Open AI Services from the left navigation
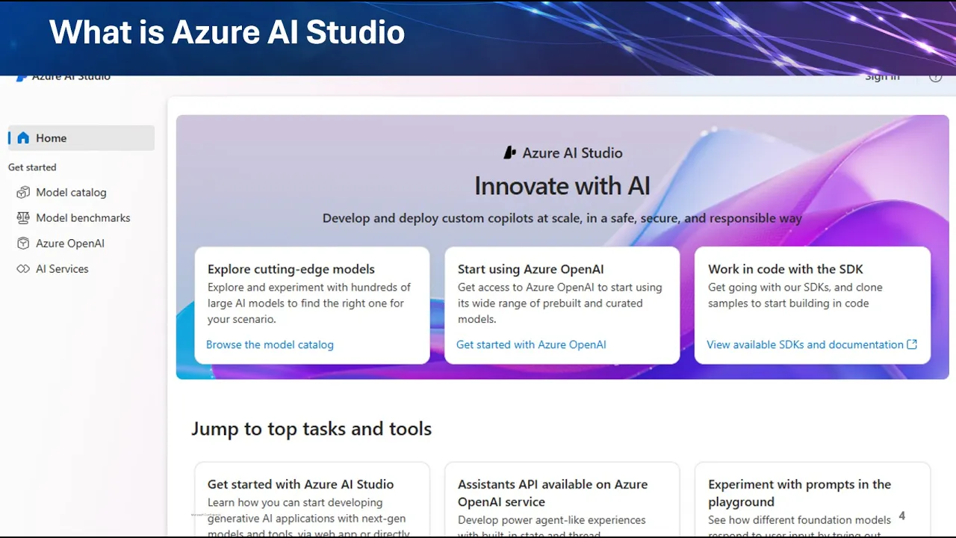956x538 pixels. [x=62, y=269]
